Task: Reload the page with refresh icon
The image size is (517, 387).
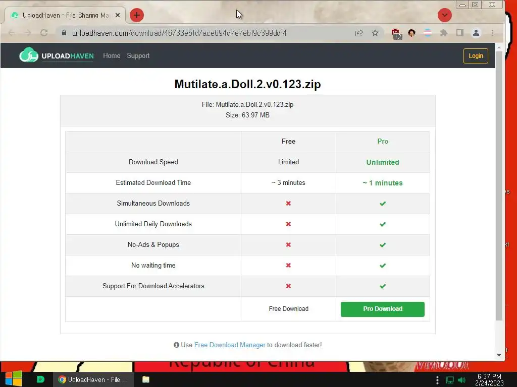Action: pos(44,33)
